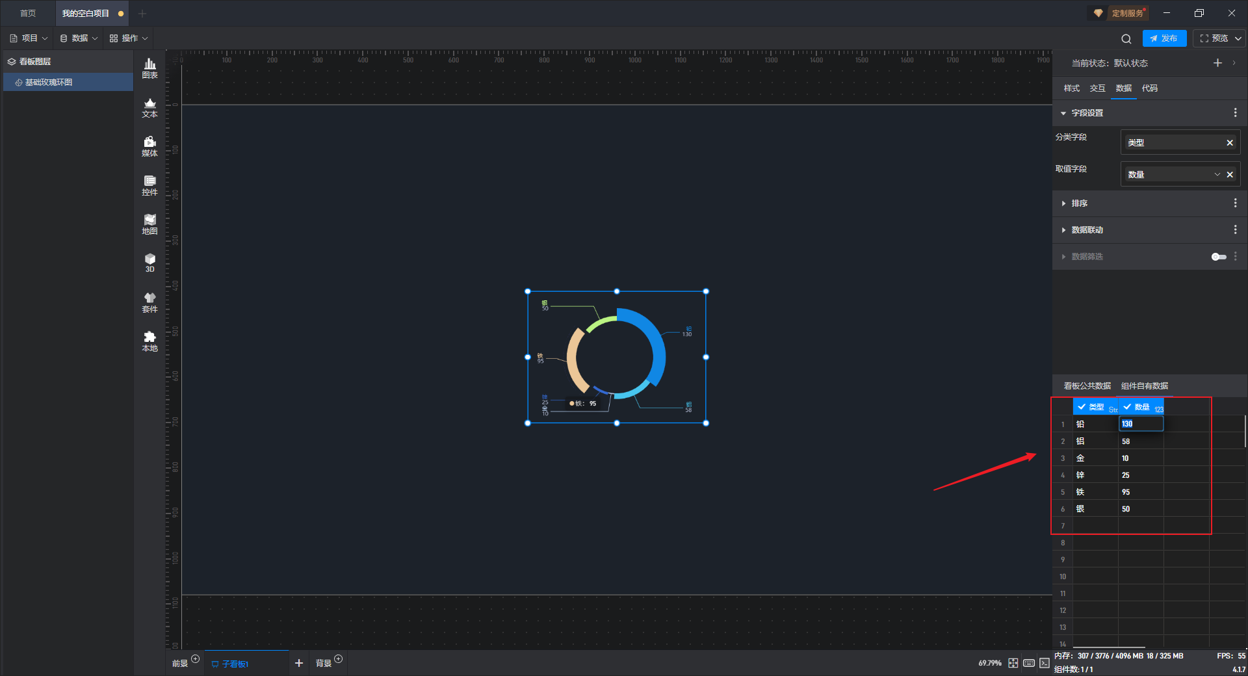1248x676 pixels.
Task: Add a foreground layer via 前景 plus
Action: coord(195,659)
